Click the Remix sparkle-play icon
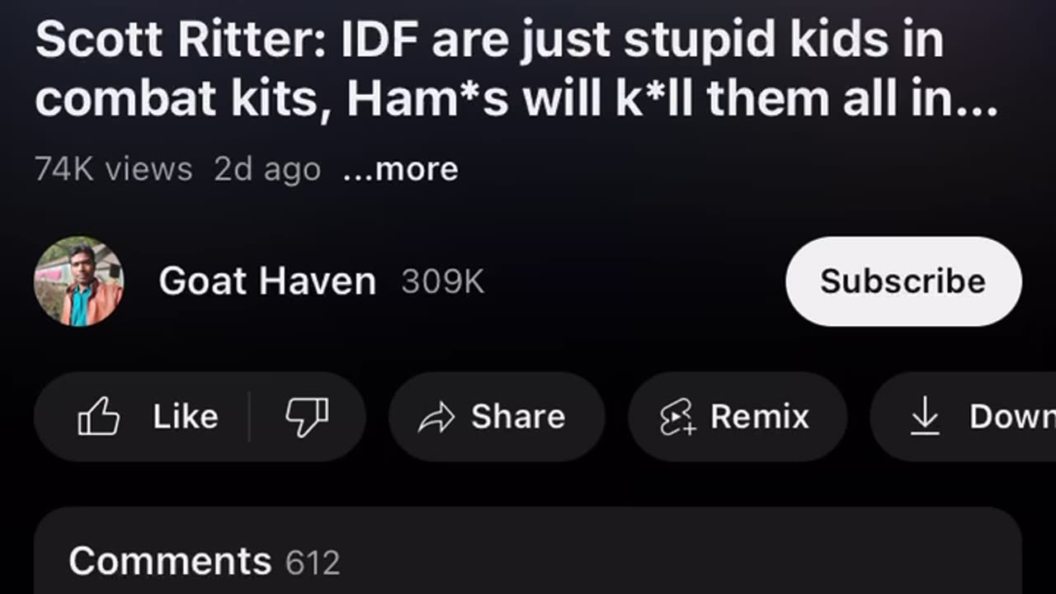 click(677, 417)
